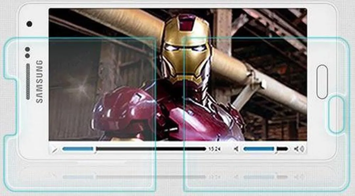The width and height of the screenshot is (355, 196).
Task: Tap the phone's oval home button
Action: point(322,82)
